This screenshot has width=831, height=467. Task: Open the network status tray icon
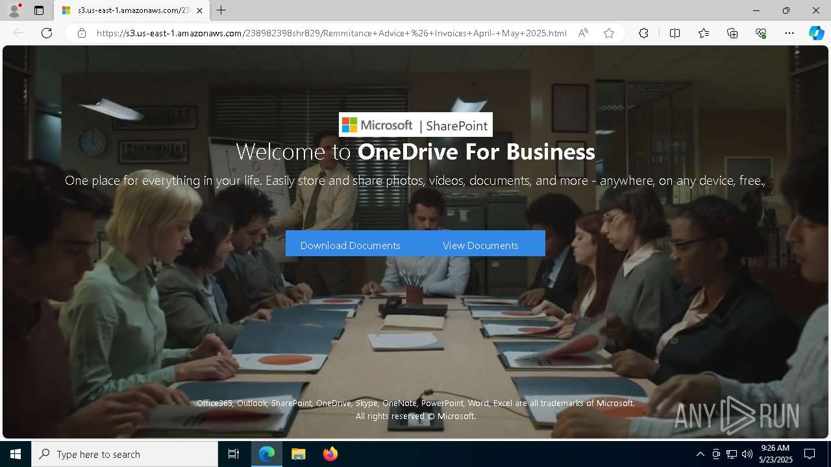click(x=732, y=454)
